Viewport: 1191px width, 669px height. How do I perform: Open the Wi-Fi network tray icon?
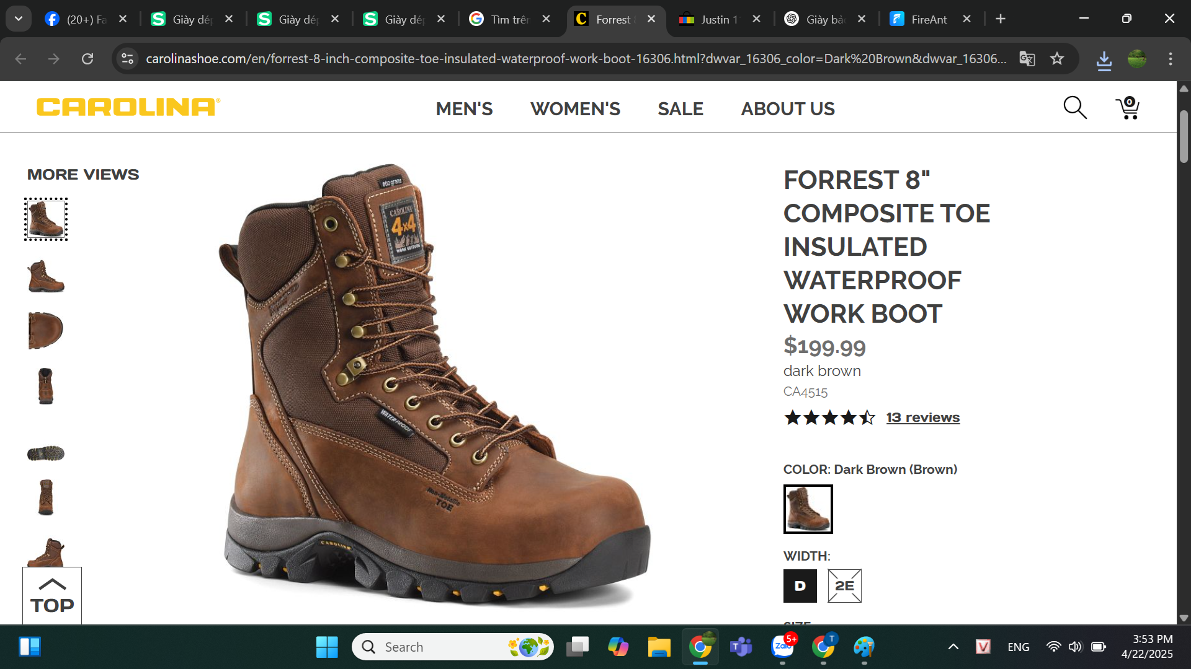[x=1053, y=647]
